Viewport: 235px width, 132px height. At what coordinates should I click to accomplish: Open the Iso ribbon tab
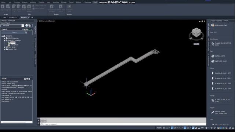pyautogui.click(x=10, y=2)
